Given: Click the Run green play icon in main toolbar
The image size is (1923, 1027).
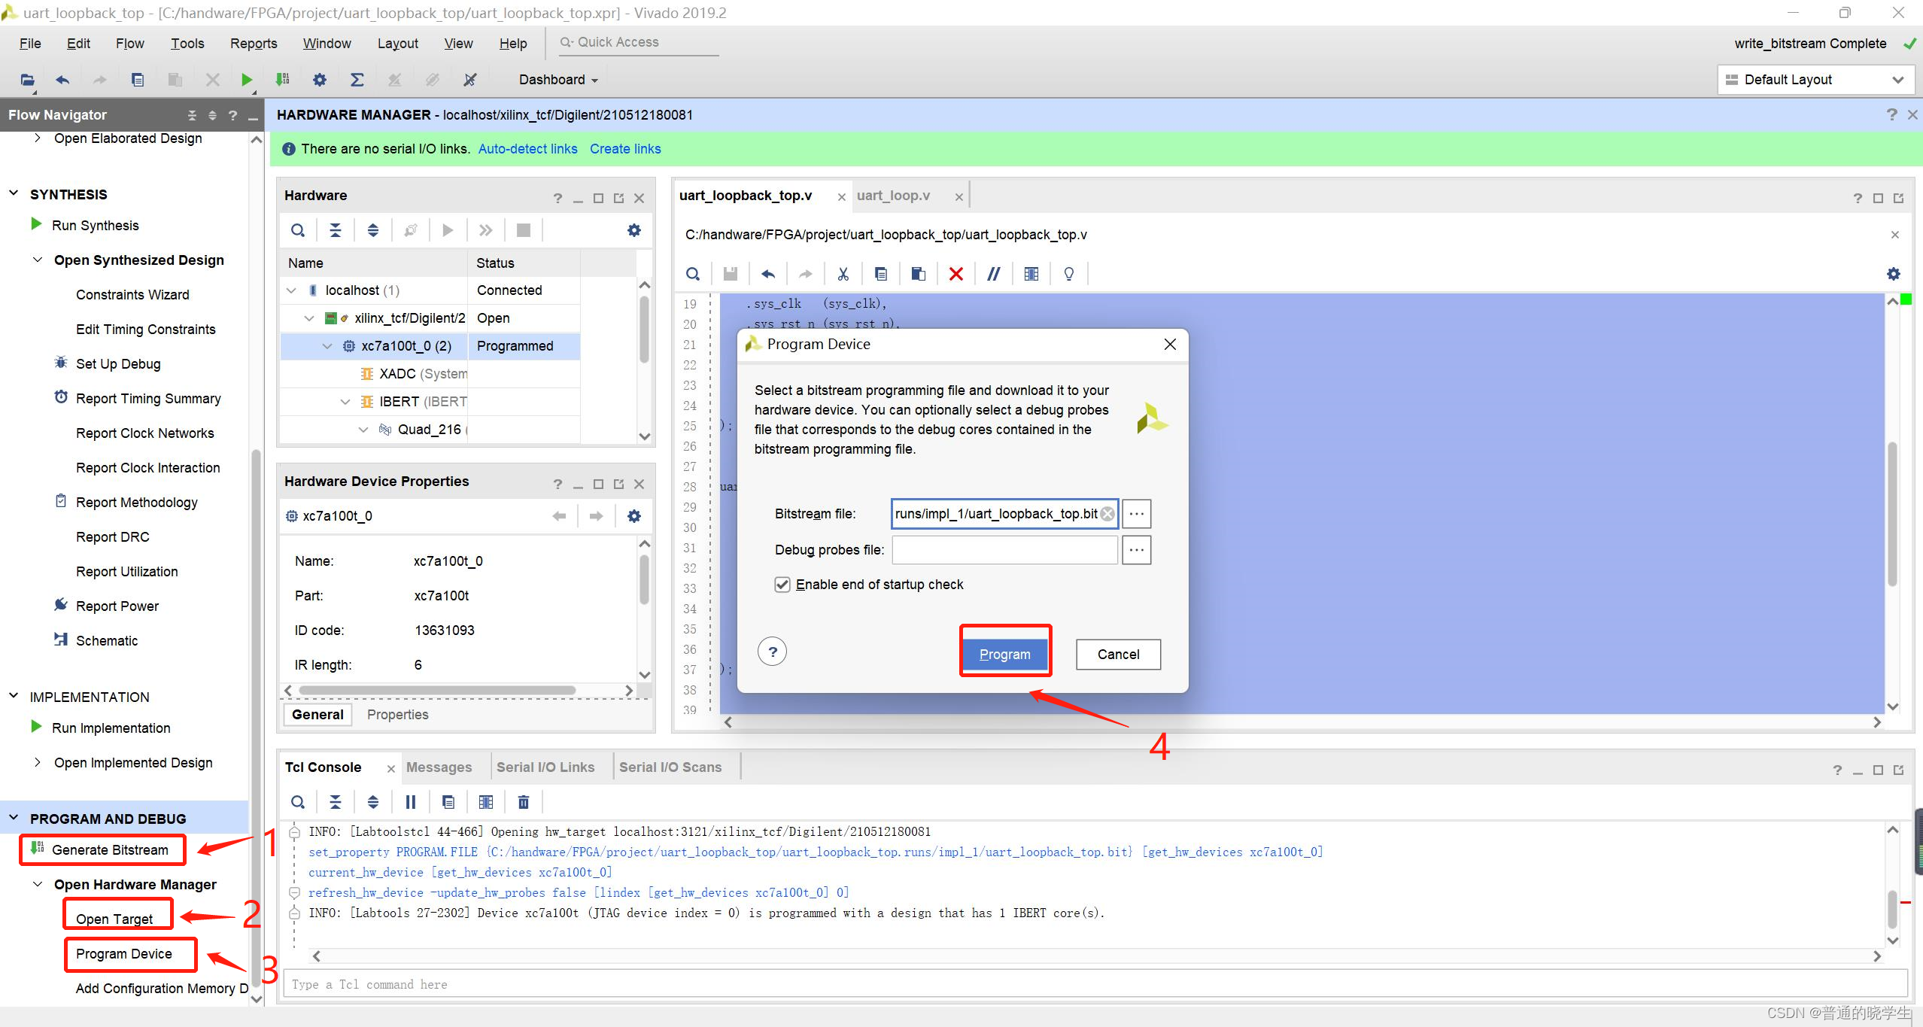Looking at the screenshot, I should [246, 80].
